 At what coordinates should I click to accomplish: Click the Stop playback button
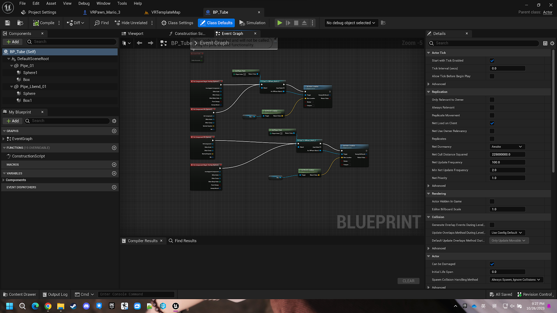pyautogui.click(x=296, y=23)
